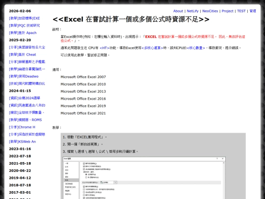Open sidebar article about Cheat
This screenshot has width=265, height=199.
point(23,55)
